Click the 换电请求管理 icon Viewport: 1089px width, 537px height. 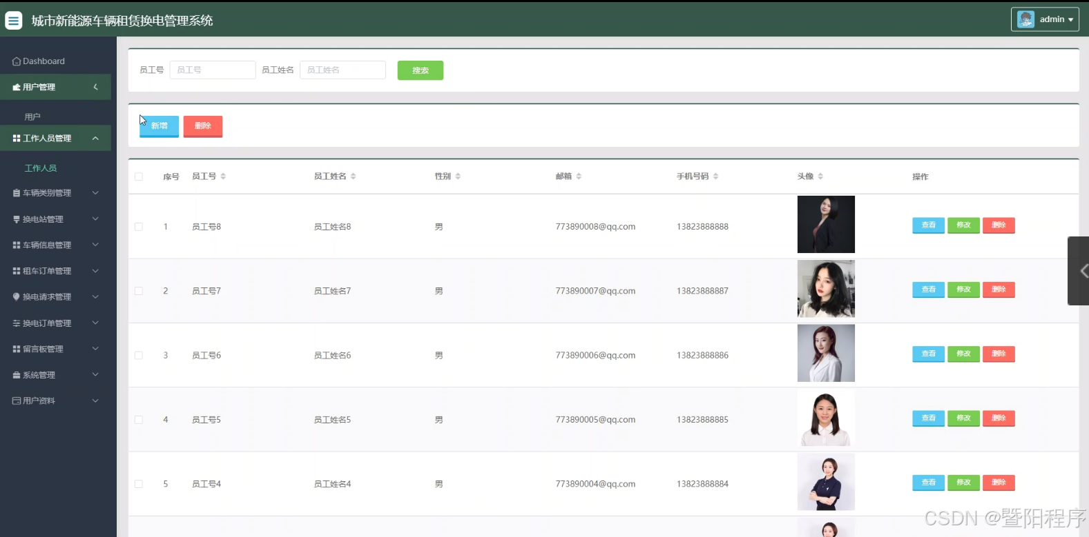17,297
